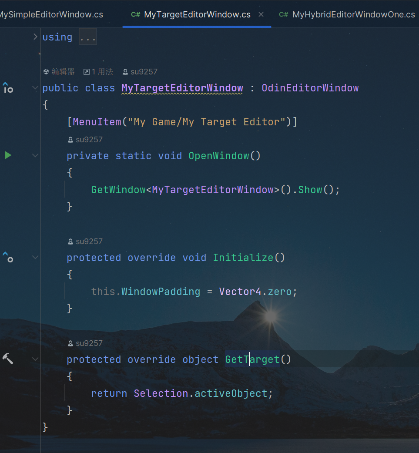Click the OdinEditorWindow base class name
This screenshot has width=419, height=453.
pos(310,88)
